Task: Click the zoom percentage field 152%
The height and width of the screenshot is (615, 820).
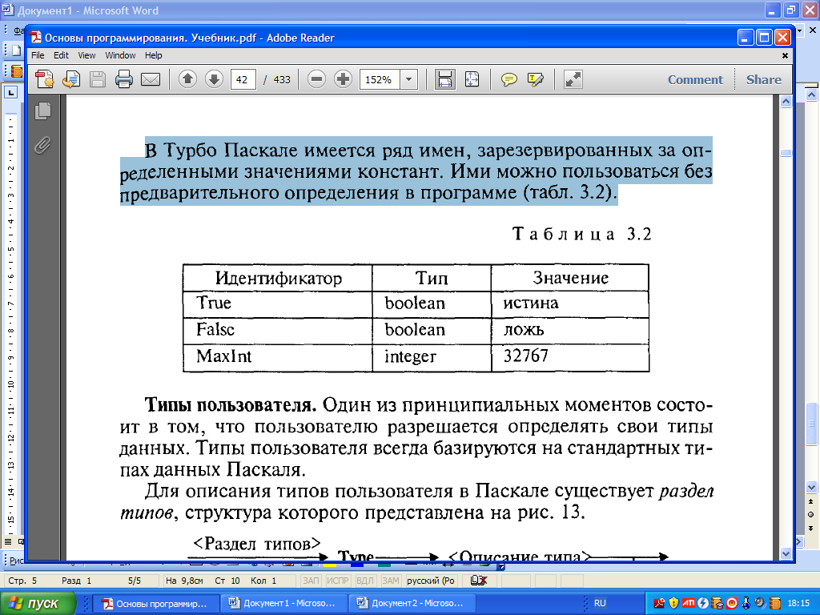Action: (379, 79)
